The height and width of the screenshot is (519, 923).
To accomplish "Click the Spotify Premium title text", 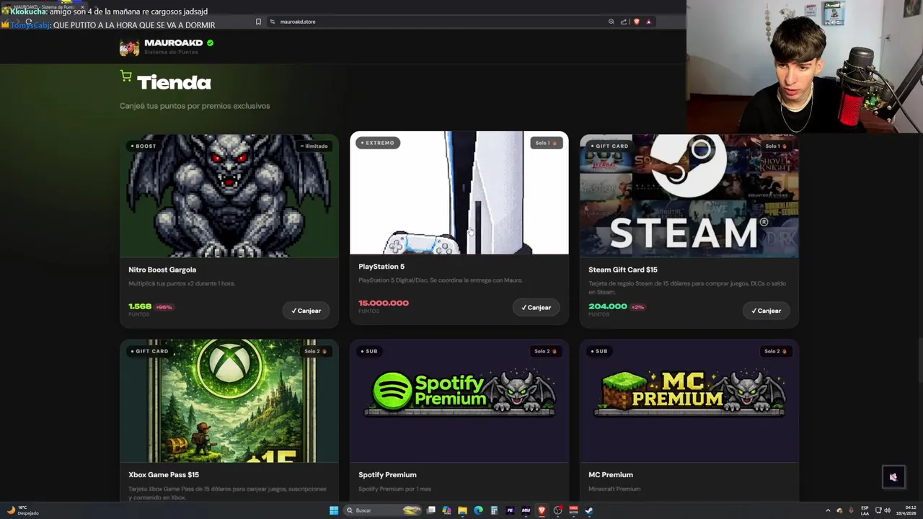I will pyautogui.click(x=387, y=475).
